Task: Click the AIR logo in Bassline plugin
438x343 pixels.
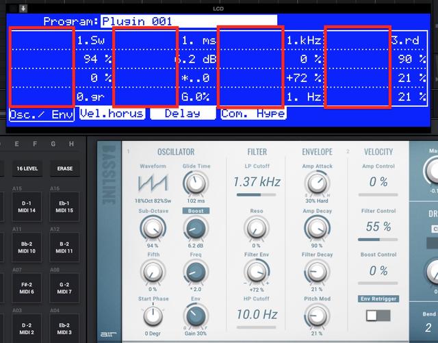Action: [x=108, y=334]
